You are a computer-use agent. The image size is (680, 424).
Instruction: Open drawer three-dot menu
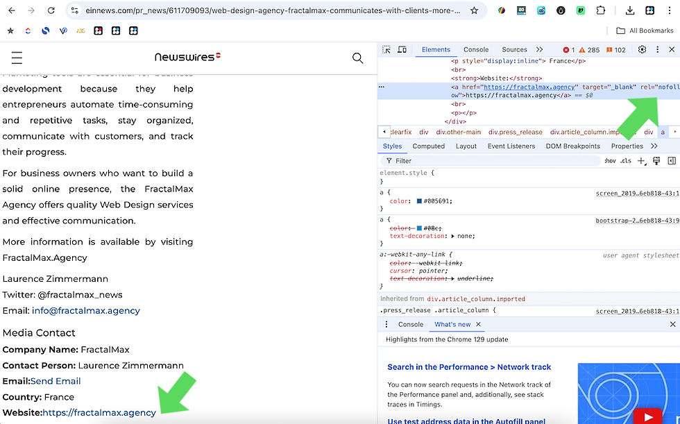[386, 324]
